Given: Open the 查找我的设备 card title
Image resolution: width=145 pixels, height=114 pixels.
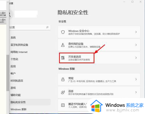Looking at the screenshot, I should coord(76,44).
